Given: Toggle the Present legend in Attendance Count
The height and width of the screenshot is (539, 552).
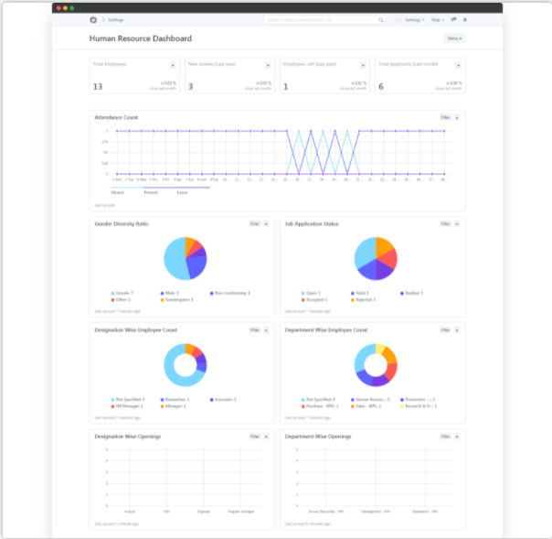Looking at the screenshot, I should [x=151, y=193].
